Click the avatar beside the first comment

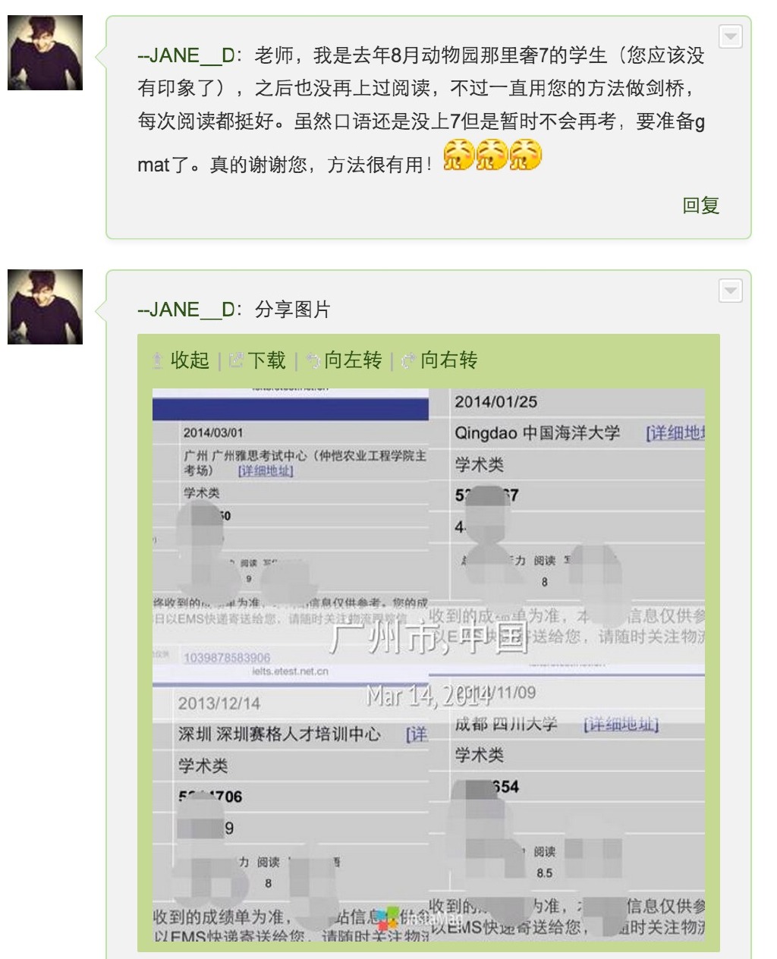(x=45, y=52)
